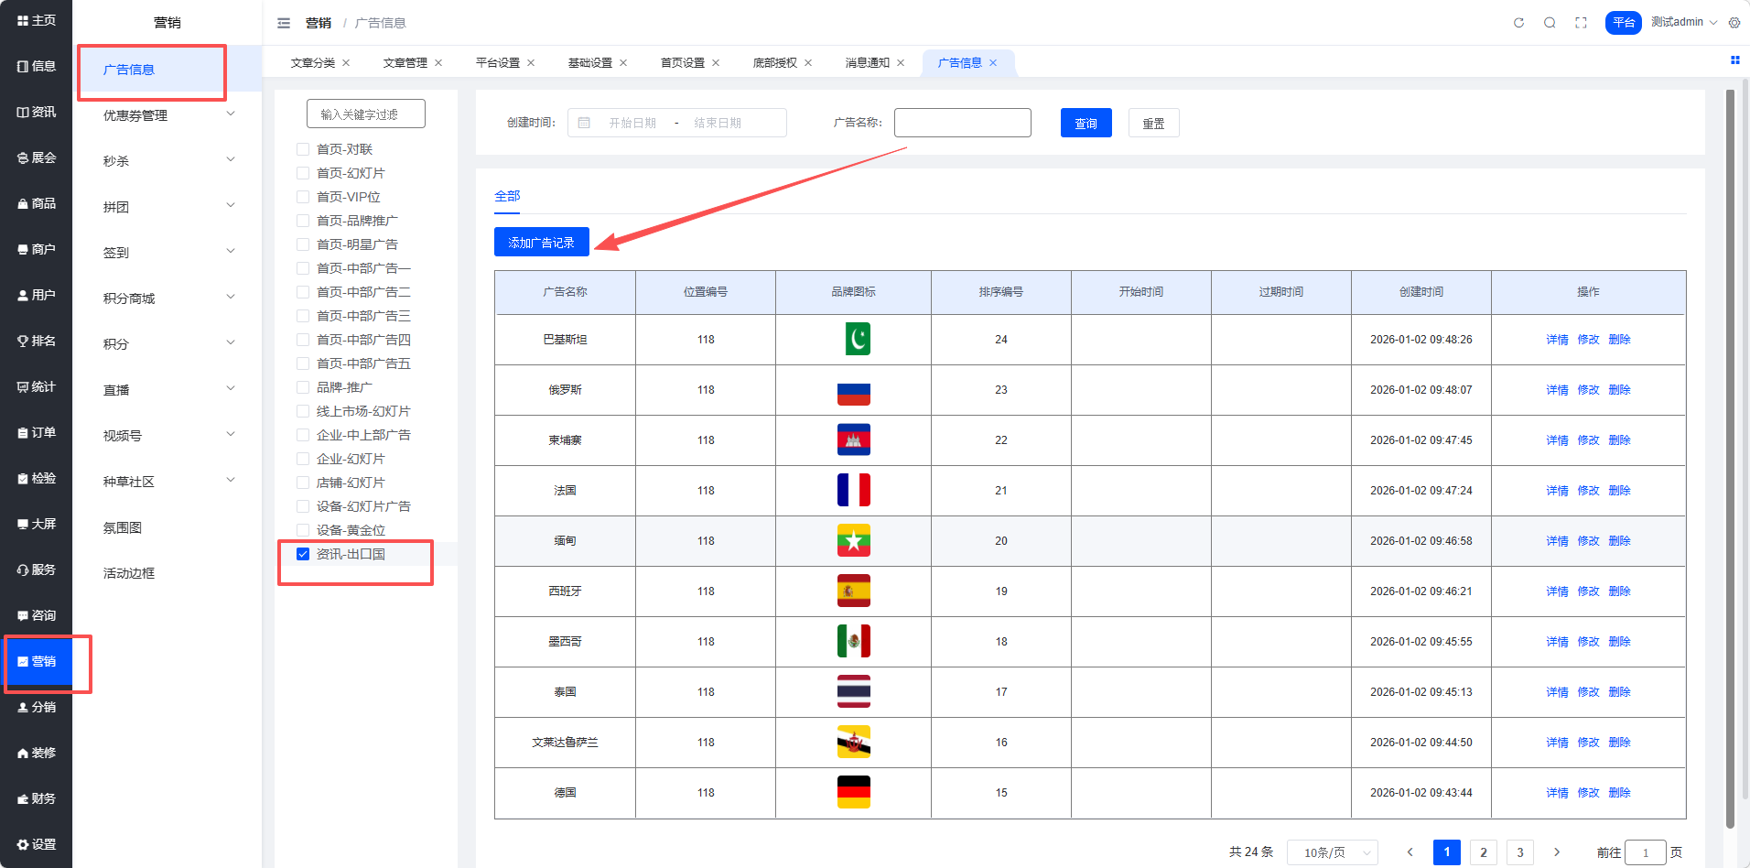Open the 测试admin user dropdown
The height and width of the screenshot is (868, 1750).
tap(1683, 22)
